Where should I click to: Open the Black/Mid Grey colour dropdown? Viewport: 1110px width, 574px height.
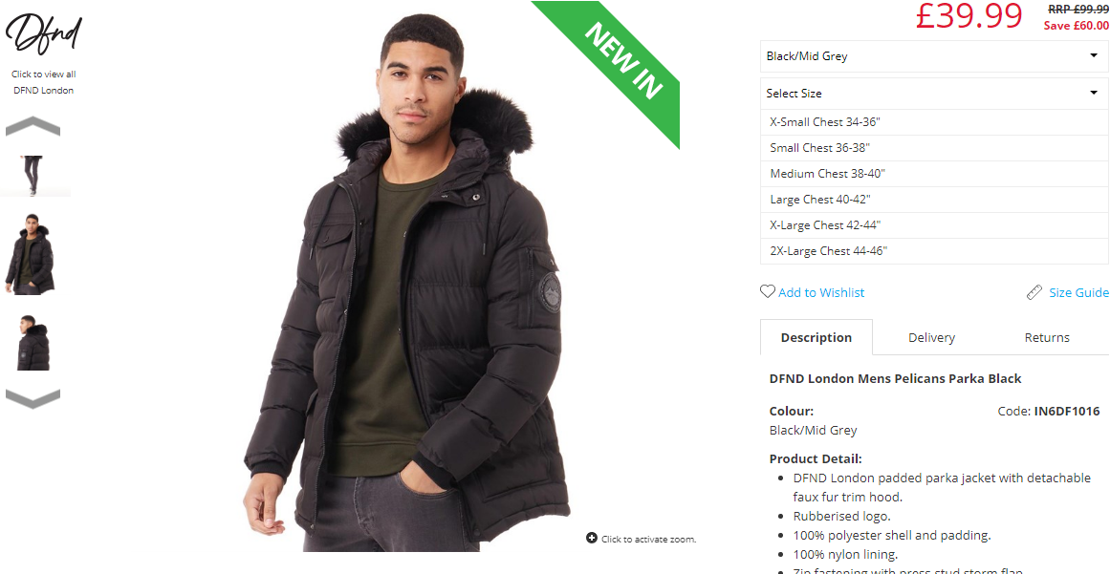pyautogui.click(x=934, y=55)
